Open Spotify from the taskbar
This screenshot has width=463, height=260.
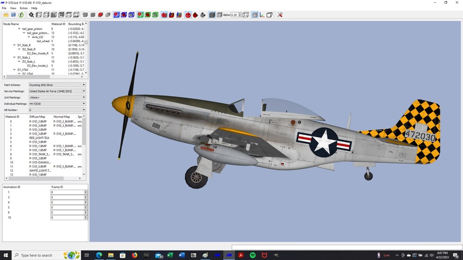252,255
